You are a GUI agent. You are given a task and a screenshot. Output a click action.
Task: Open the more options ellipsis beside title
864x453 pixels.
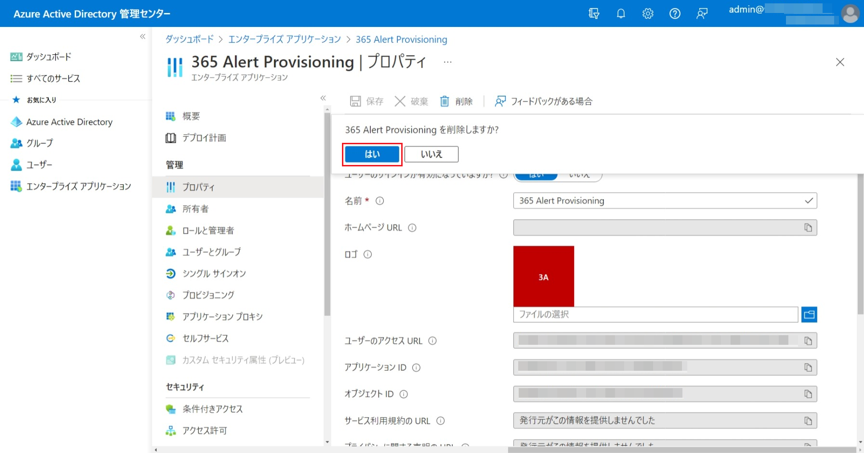coord(447,62)
